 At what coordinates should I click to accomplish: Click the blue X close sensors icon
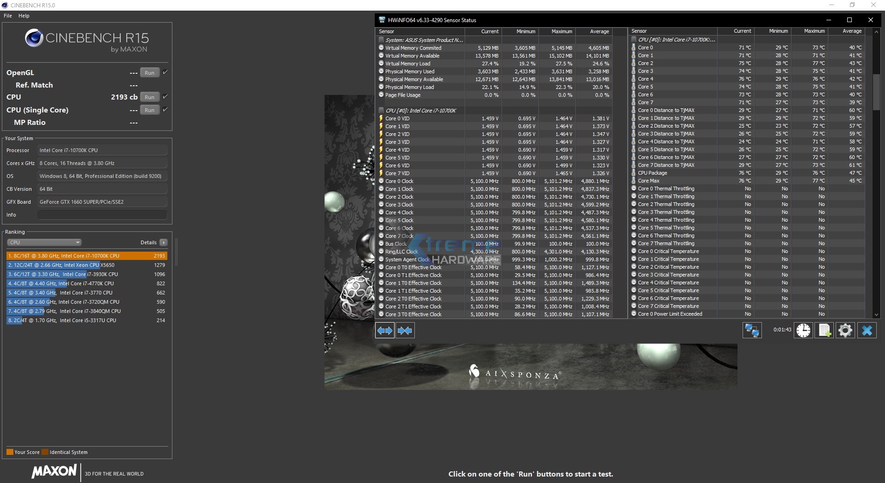coord(867,330)
